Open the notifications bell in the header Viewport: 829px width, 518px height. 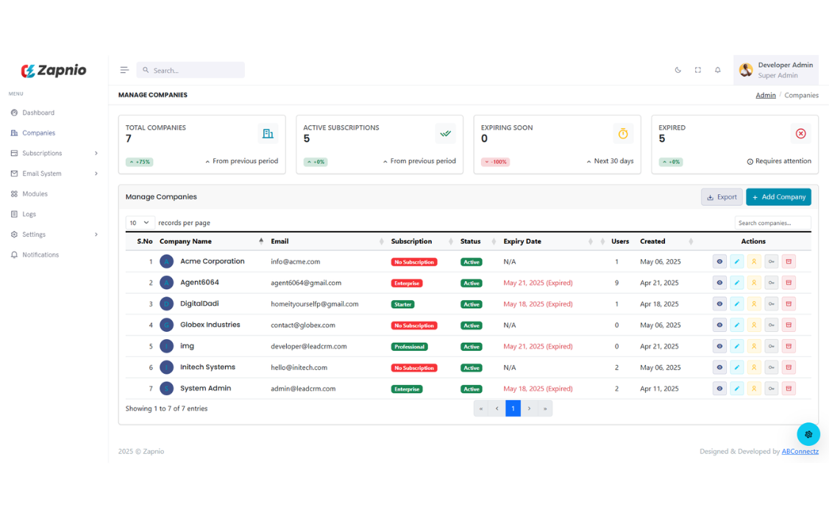pyautogui.click(x=717, y=71)
